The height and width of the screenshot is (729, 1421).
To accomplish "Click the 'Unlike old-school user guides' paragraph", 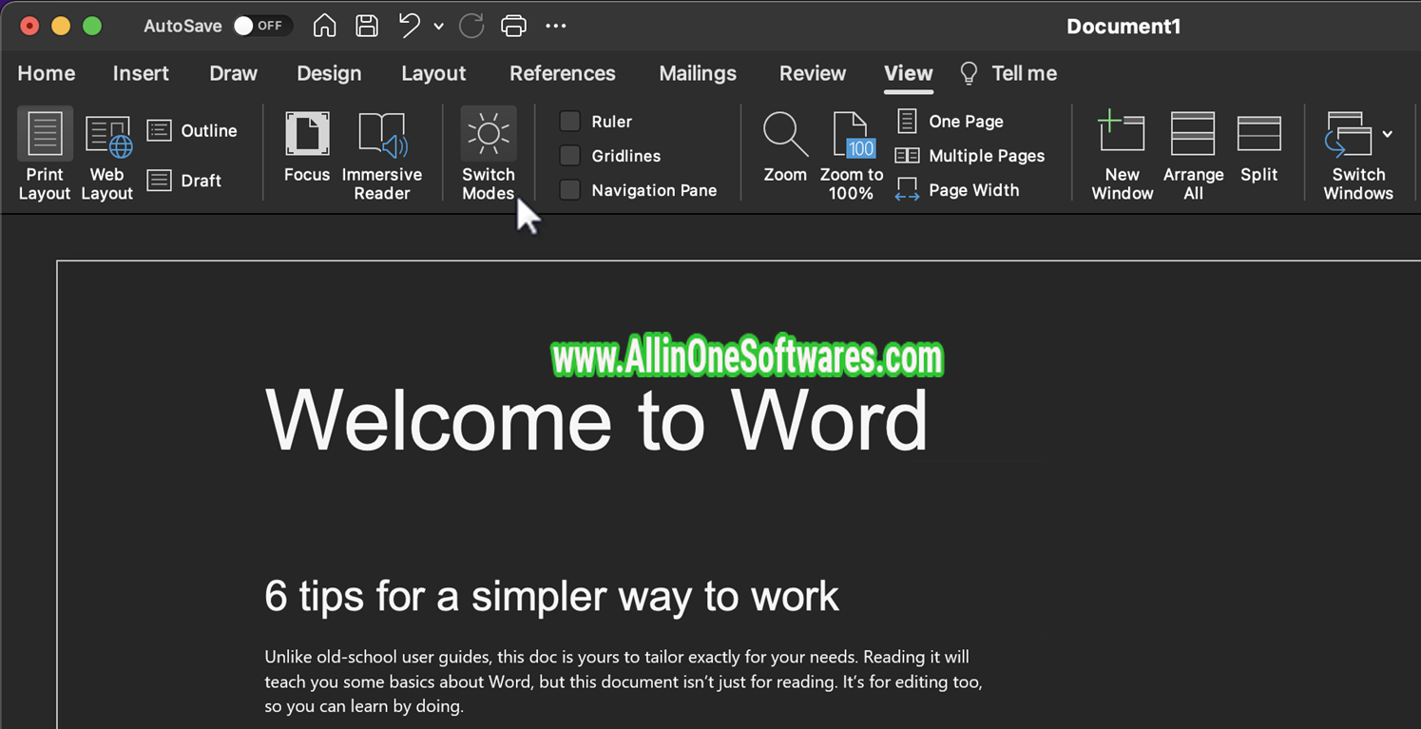I will click(x=624, y=681).
